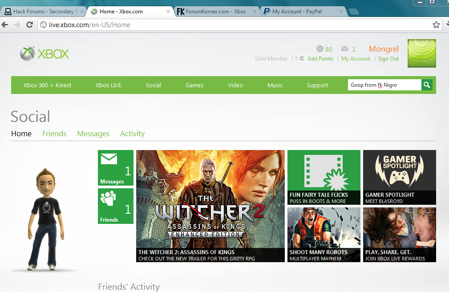Image resolution: width=449 pixels, height=292 pixels.
Task: Close the Home - Xbox.com tab
Action: pos(168,12)
